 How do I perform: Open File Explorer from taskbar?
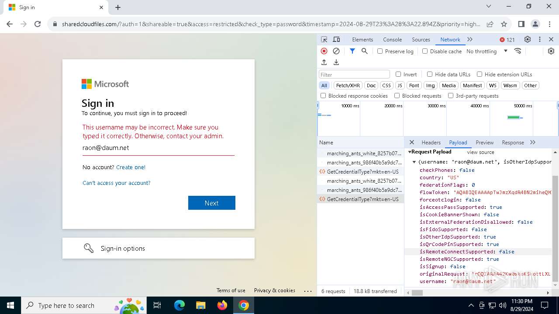200,305
